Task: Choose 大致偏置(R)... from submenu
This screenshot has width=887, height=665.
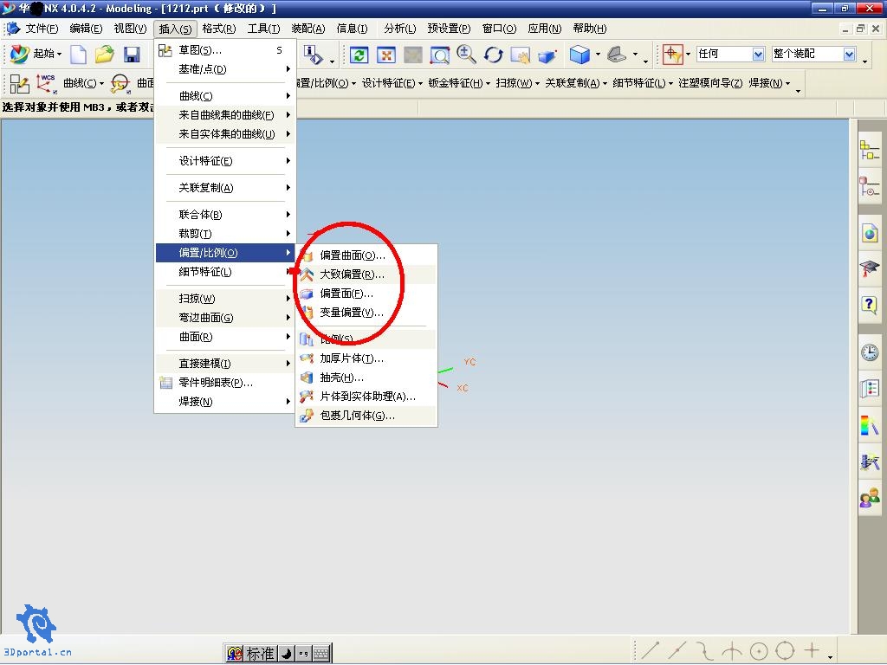Action: tap(366, 274)
